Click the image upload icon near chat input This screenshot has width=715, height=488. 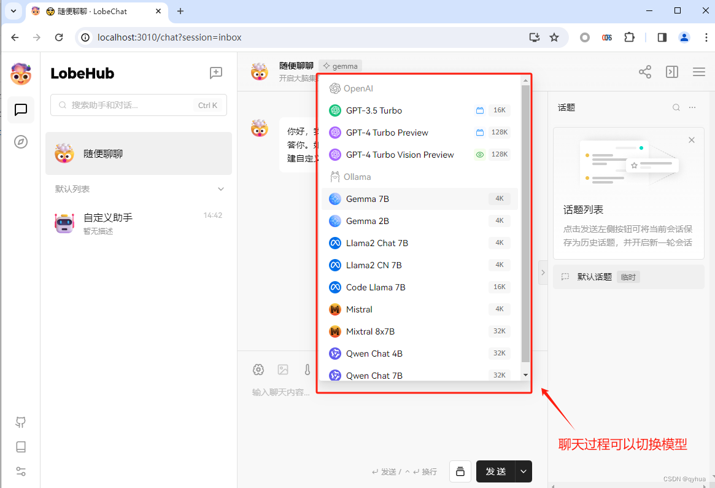tap(283, 369)
